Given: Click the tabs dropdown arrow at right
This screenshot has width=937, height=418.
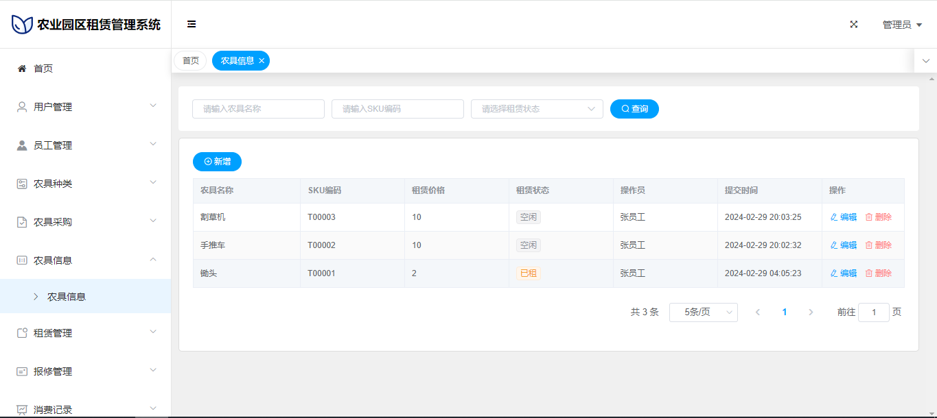Looking at the screenshot, I should [925, 61].
